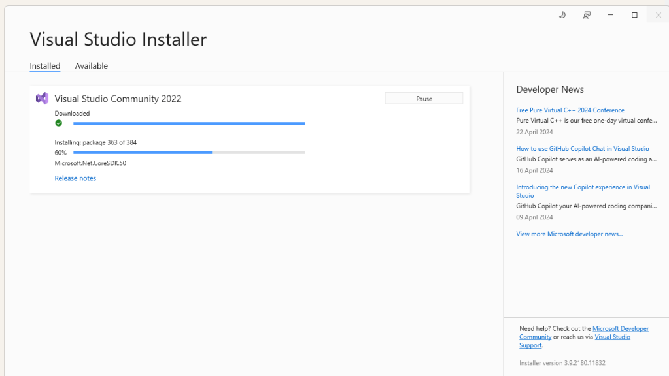The image size is (669, 376).
Task: Click the completed download progress bar
Action: 189,123
